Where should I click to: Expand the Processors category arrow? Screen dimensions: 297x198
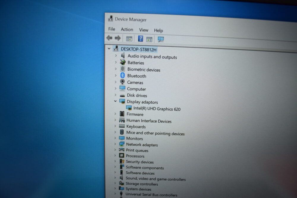coord(115,156)
